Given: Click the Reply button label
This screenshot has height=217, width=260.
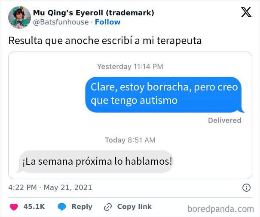Looking at the screenshot, I should click(x=82, y=207).
